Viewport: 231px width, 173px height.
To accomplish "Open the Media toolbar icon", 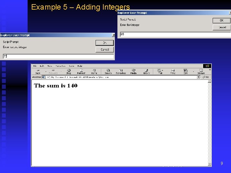I will coord(133,71).
